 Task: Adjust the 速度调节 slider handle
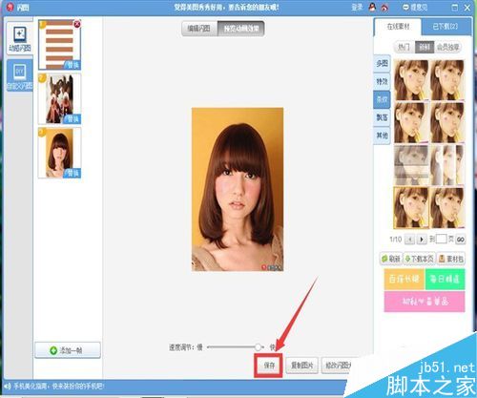point(258,346)
